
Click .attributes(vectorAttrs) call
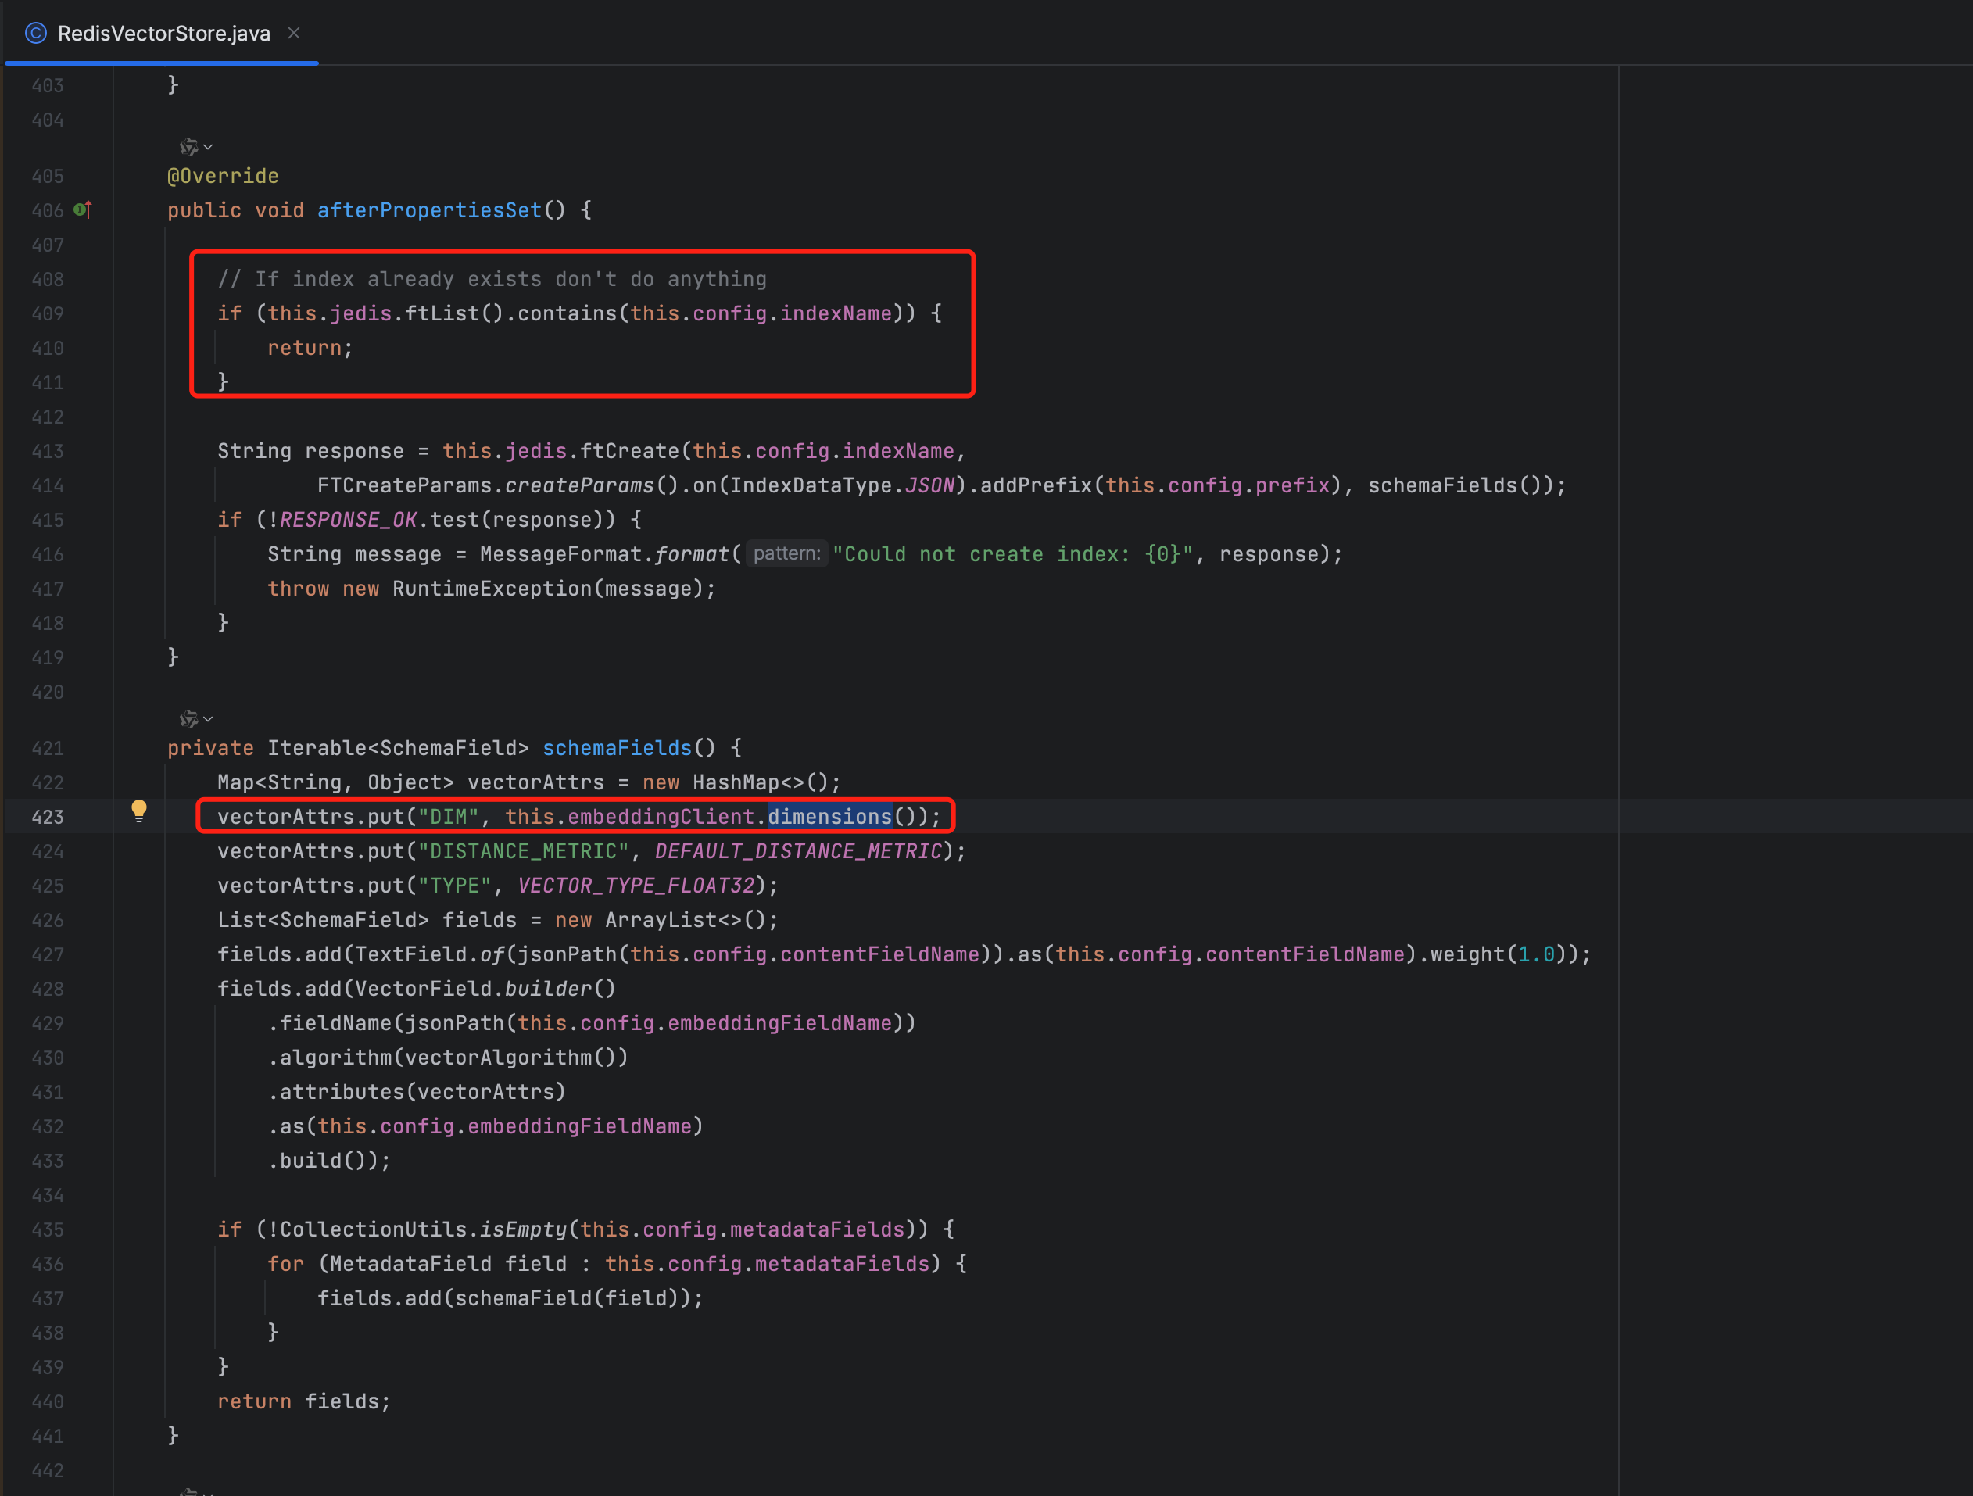[417, 1092]
